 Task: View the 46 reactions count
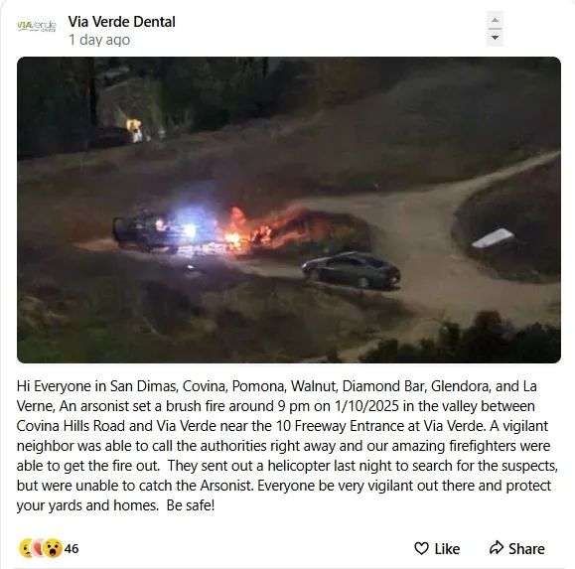(72, 548)
